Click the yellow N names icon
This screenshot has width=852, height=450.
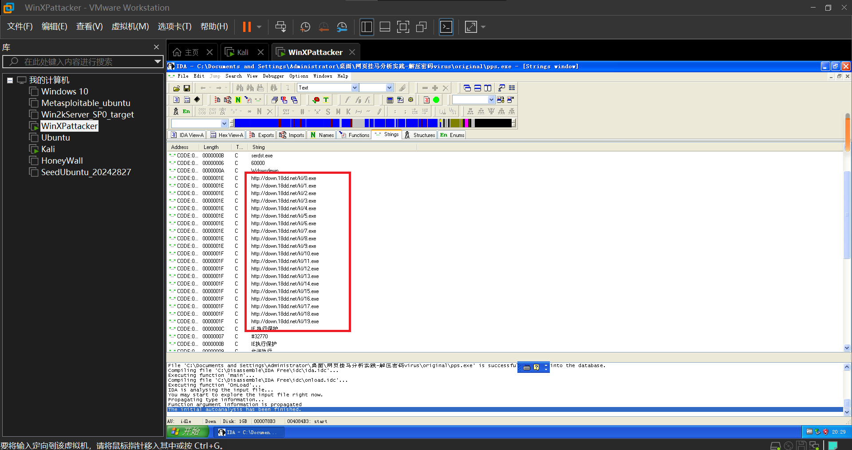tap(238, 100)
